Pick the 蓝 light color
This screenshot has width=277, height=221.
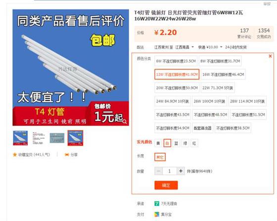176,143
